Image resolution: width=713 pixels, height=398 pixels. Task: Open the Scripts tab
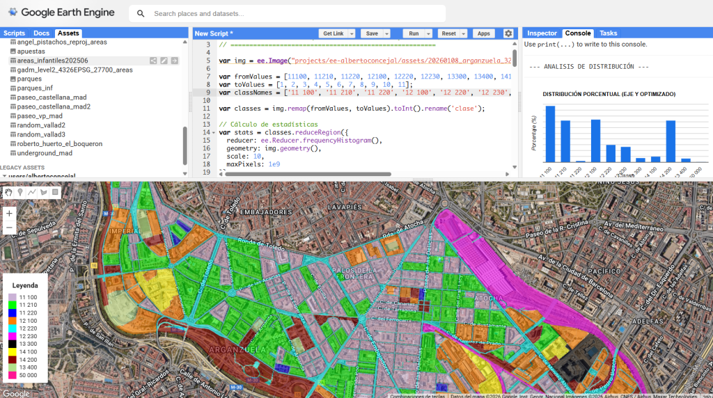(x=14, y=33)
